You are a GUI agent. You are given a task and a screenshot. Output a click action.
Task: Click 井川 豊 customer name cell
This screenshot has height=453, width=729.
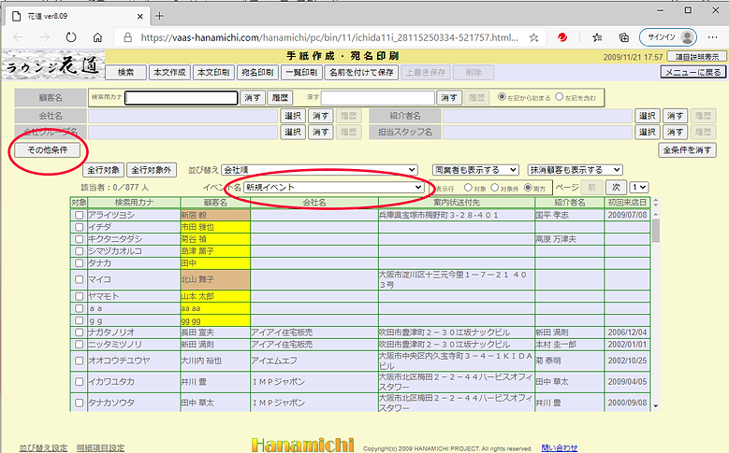point(215,381)
